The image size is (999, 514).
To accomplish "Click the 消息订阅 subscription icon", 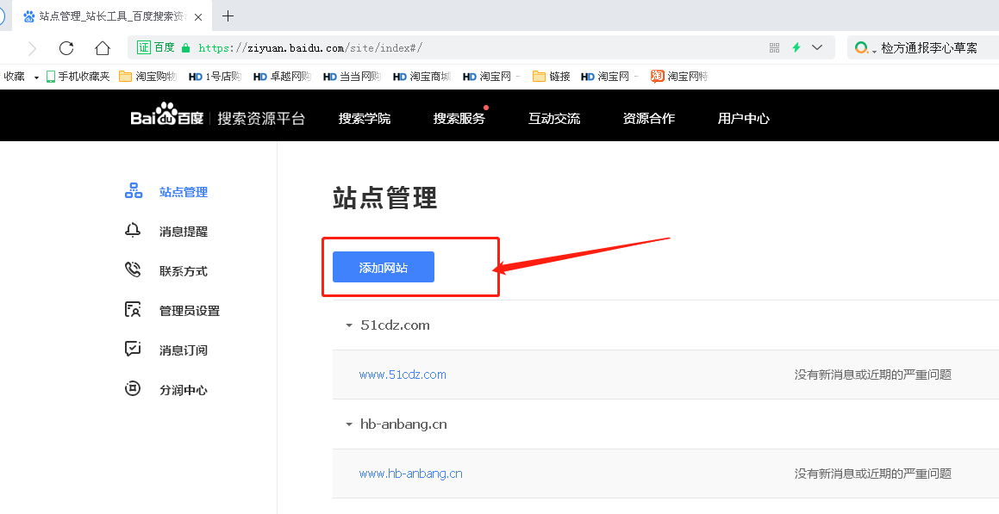I will point(133,350).
